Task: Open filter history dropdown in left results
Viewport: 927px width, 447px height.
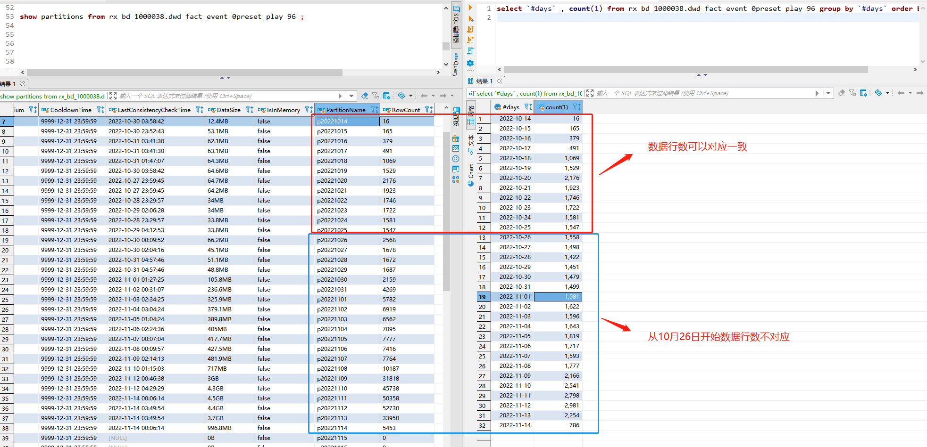Action: tap(351, 96)
